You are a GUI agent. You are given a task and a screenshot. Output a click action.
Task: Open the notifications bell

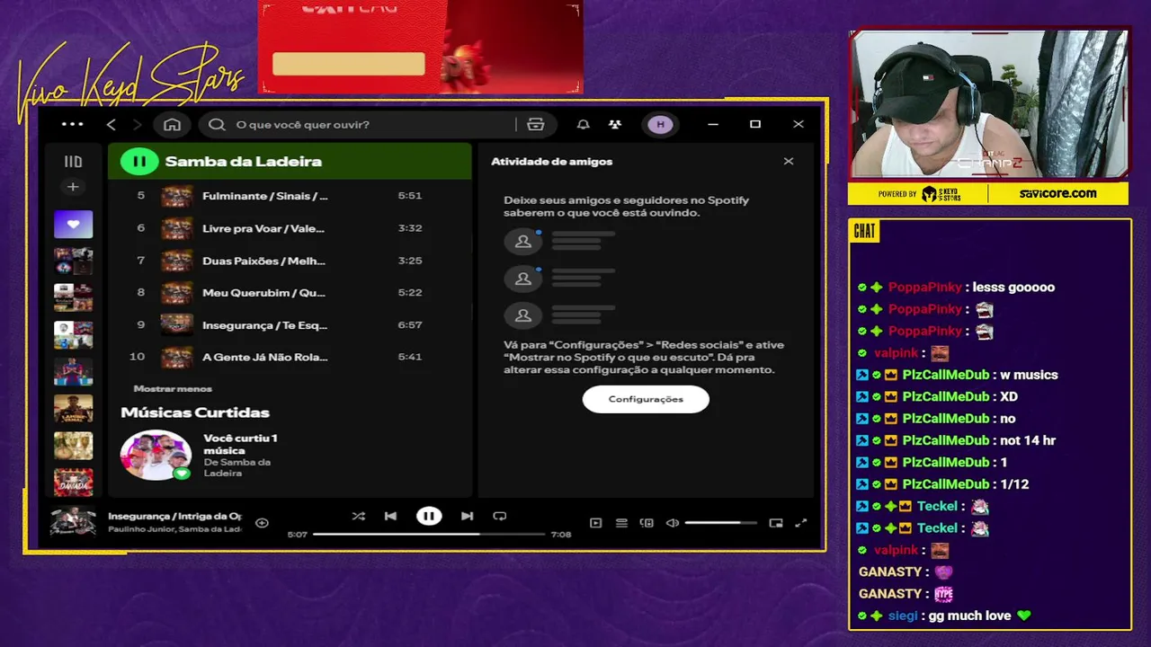pyautogui.click(x=583, y=124)
